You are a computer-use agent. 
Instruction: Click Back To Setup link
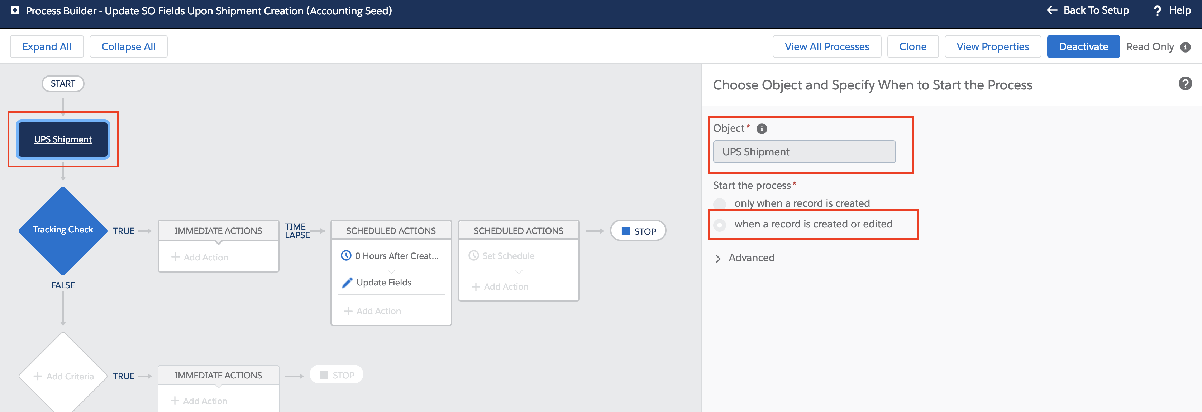[x=1096, y=10]
